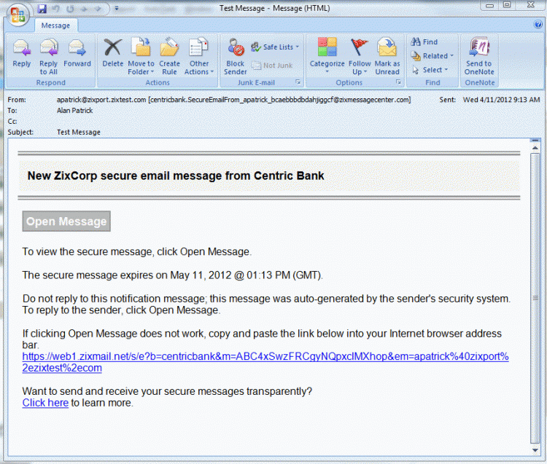Click the split bar above the scroll arrow
The width and height of the screenshot is (547, 464).
tap(535, 141)
